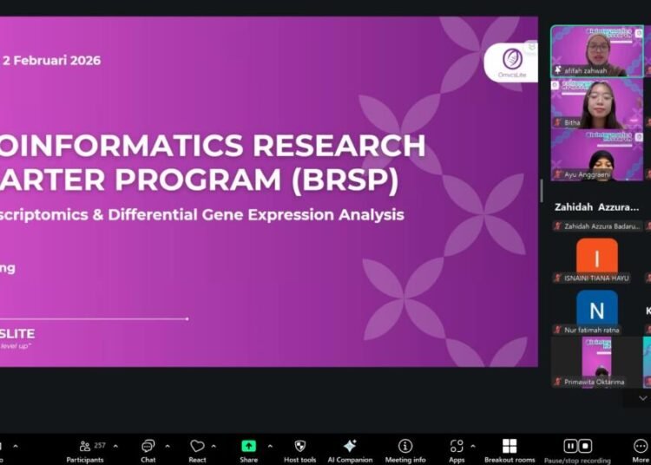Open Breakout rooms
The image size is (651, 465).
coord(510,446)
